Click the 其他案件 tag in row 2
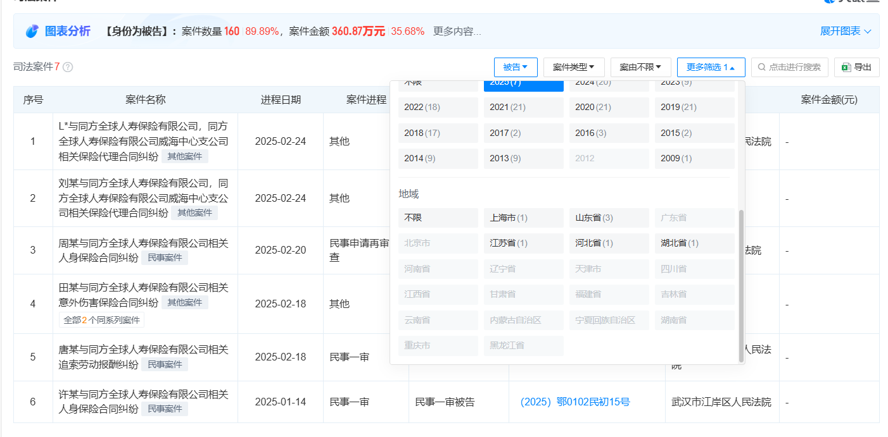The image size is (888, 437). 194,212
